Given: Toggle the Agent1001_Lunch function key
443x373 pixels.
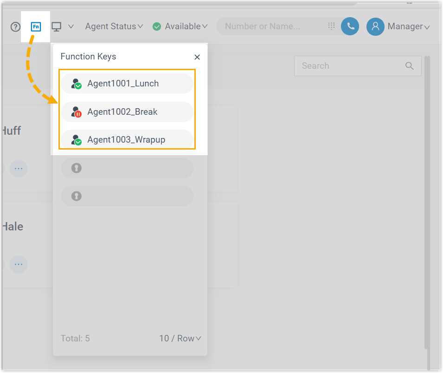Looking at the screenshot, I should point(127,84).
